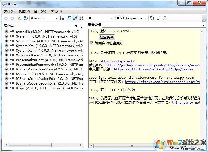
Task: Click the ICSharpCode.AvalonEdit assembly icon
Action: 12,78
